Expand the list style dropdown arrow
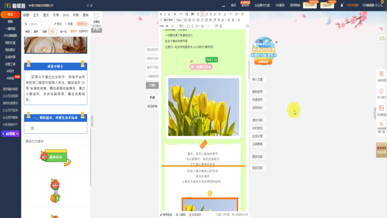The width and height of the screenshot is (387, 218). 199,26
